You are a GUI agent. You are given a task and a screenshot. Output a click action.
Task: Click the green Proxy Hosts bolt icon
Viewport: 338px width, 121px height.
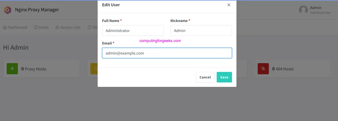(x=12, y=69)
